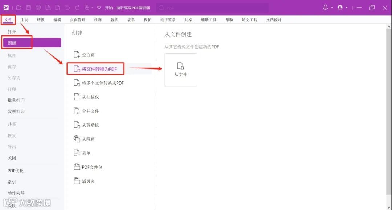Image resolution: width=392 pixels, height=210 pixels.
Task: Click the 从剪贴板 clipboard icon
Action: [77, 125]
